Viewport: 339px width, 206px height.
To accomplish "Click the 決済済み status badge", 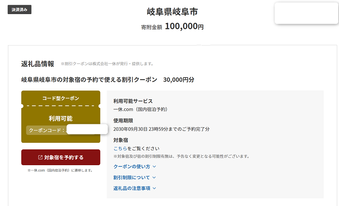I will 19,10.
